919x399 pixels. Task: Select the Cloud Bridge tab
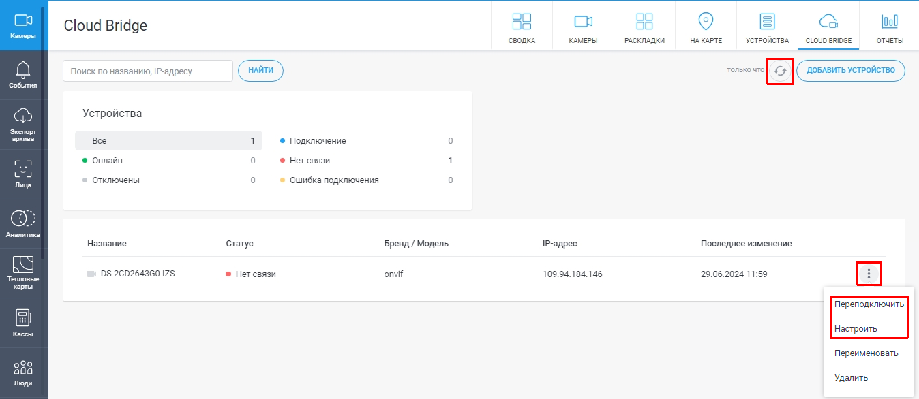tap(828, 27)
